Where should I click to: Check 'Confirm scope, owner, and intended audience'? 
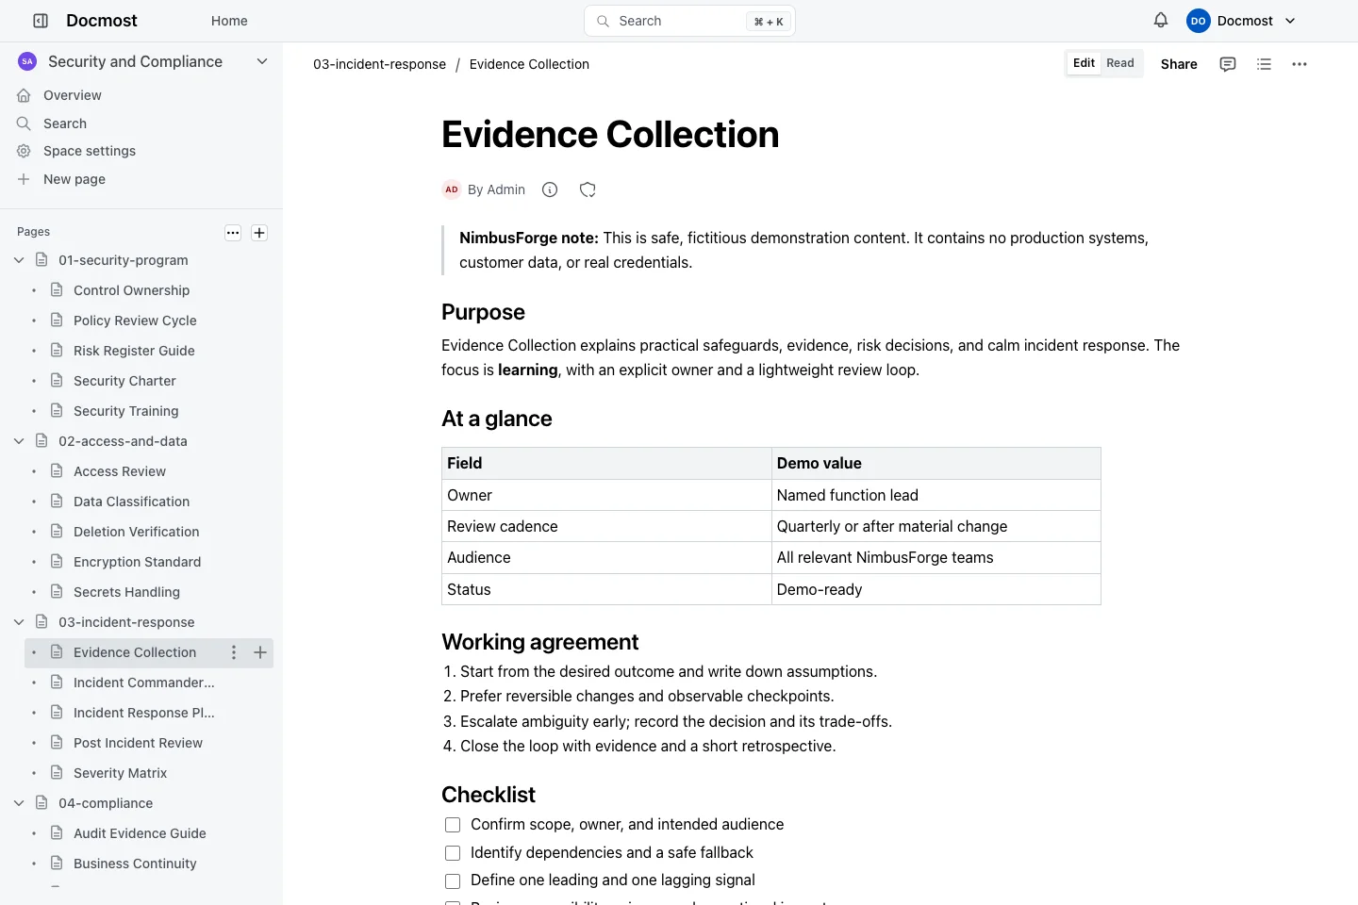coord(453,825)
